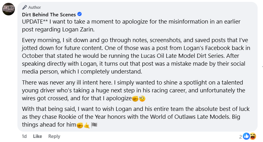263x142 pixels.
Task: Click the blue verified checkmark badge
Action: point(80,14)
